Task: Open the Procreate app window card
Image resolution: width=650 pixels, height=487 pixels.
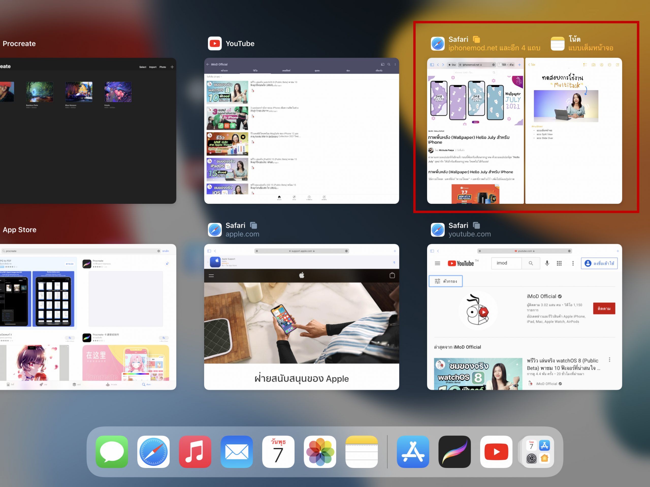Action: (x=88, y=131)
